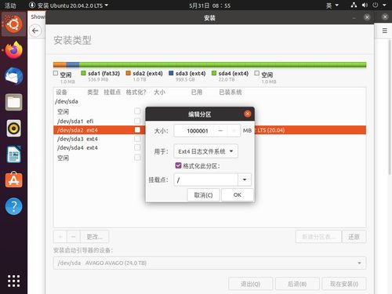The image size is (392, 294).
Task: Click the New Partition Table button
Action: pos(318,237)
